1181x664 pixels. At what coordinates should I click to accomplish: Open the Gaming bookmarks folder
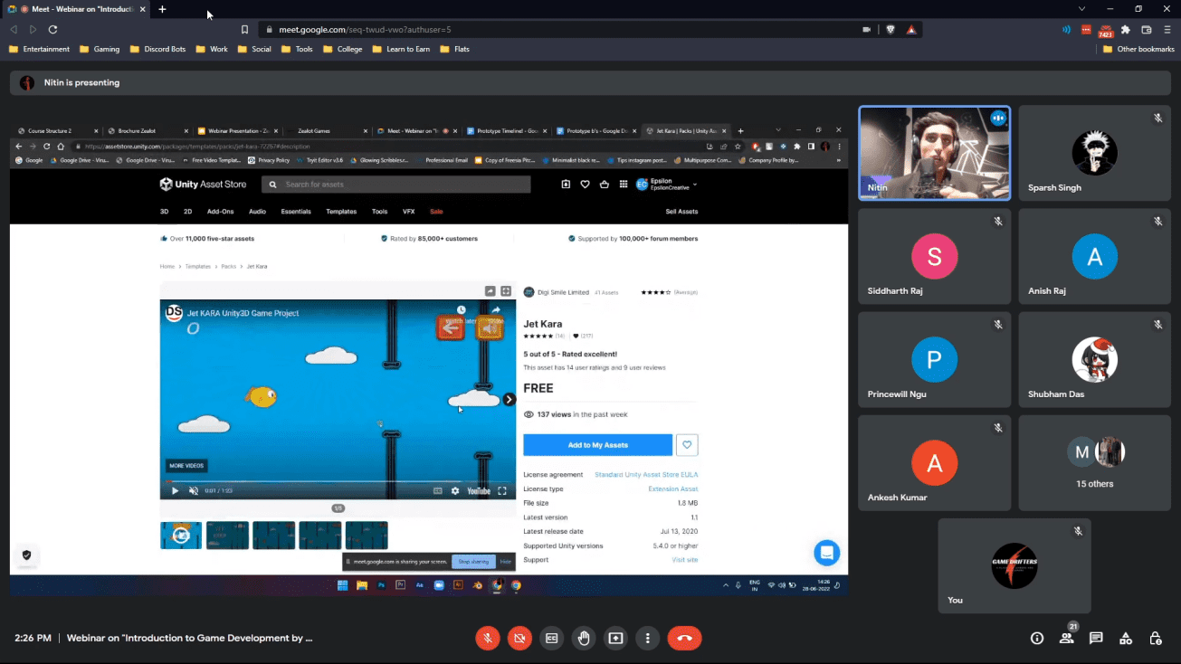100,49
